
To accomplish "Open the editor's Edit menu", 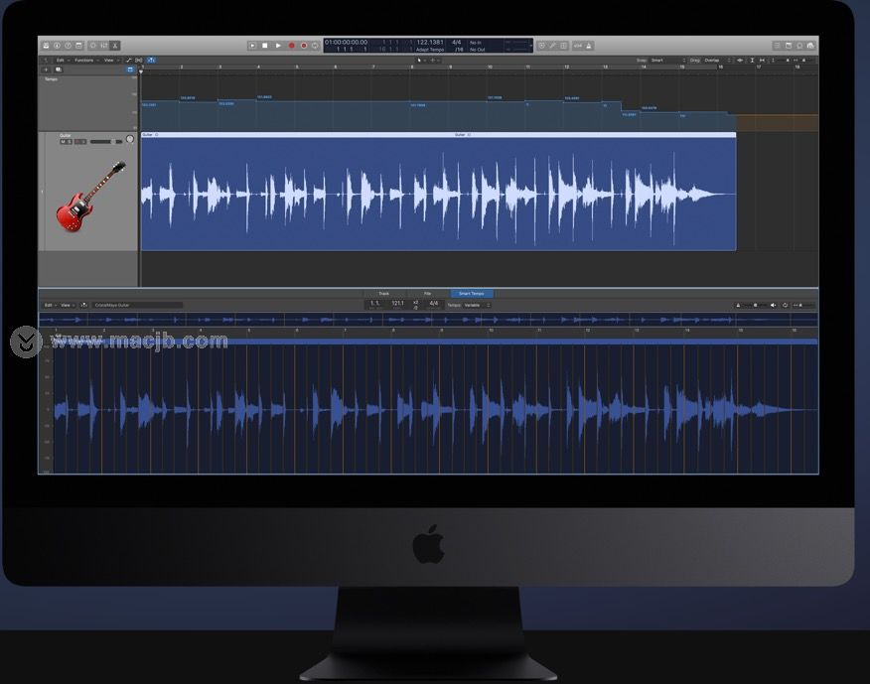I will 50,305.
